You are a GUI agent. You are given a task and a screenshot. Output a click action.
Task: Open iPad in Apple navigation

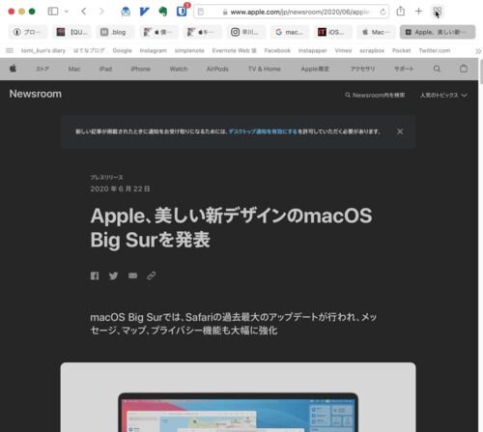pos(105,69)
